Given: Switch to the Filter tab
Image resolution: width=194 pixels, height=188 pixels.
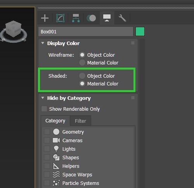Looking at the screenshot, I should 80,121.
